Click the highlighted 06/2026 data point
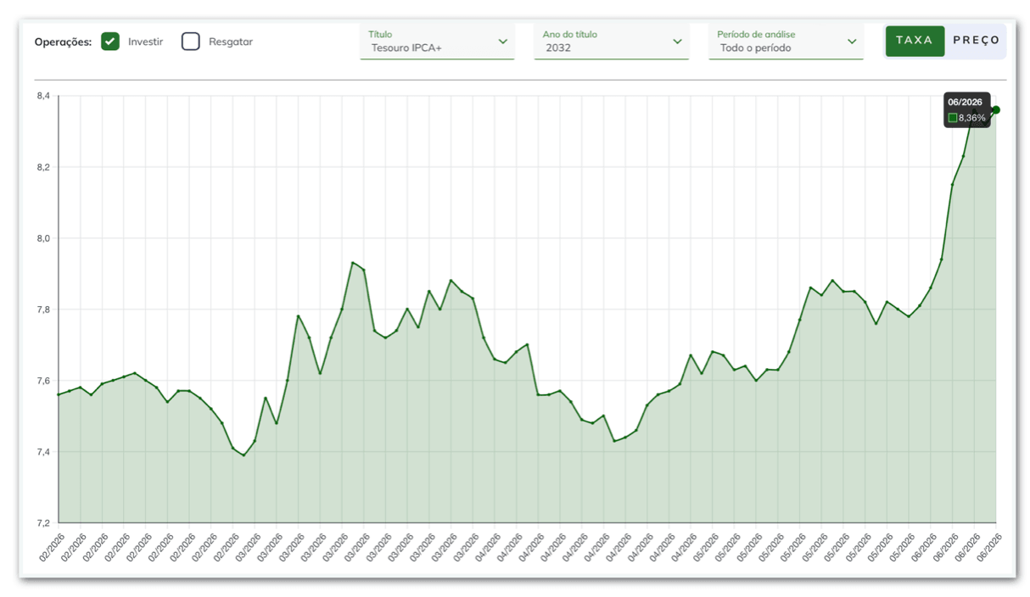 click(996, 109)
